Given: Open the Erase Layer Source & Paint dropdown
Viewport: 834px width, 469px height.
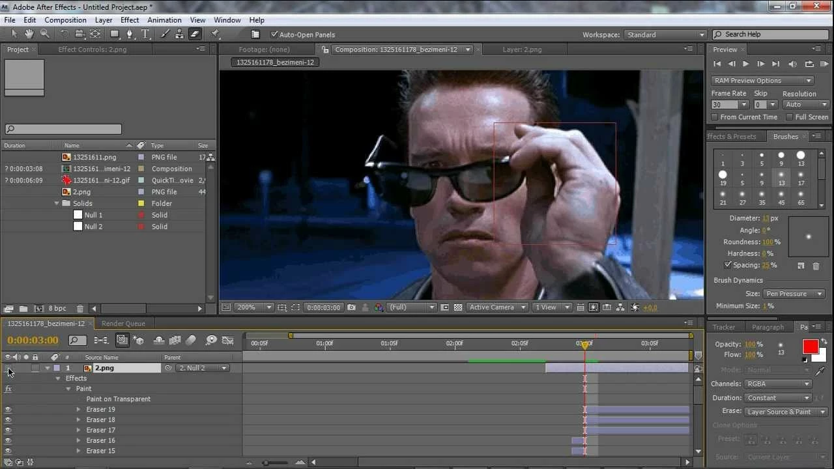Looking at the screenshot, I should pyautogui.click(x=786, y=412).
